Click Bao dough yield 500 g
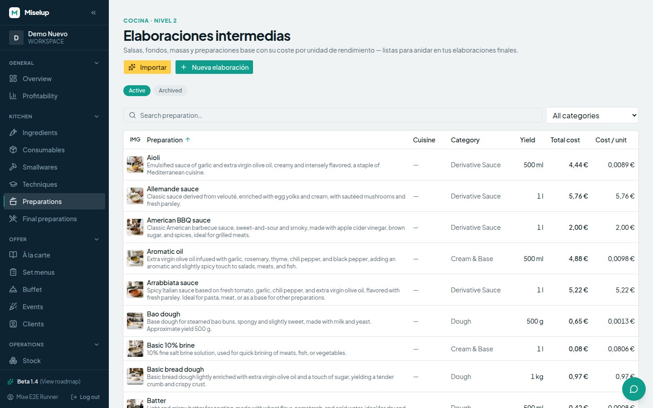The image size is (653, 408). click(x=535, y=321)
